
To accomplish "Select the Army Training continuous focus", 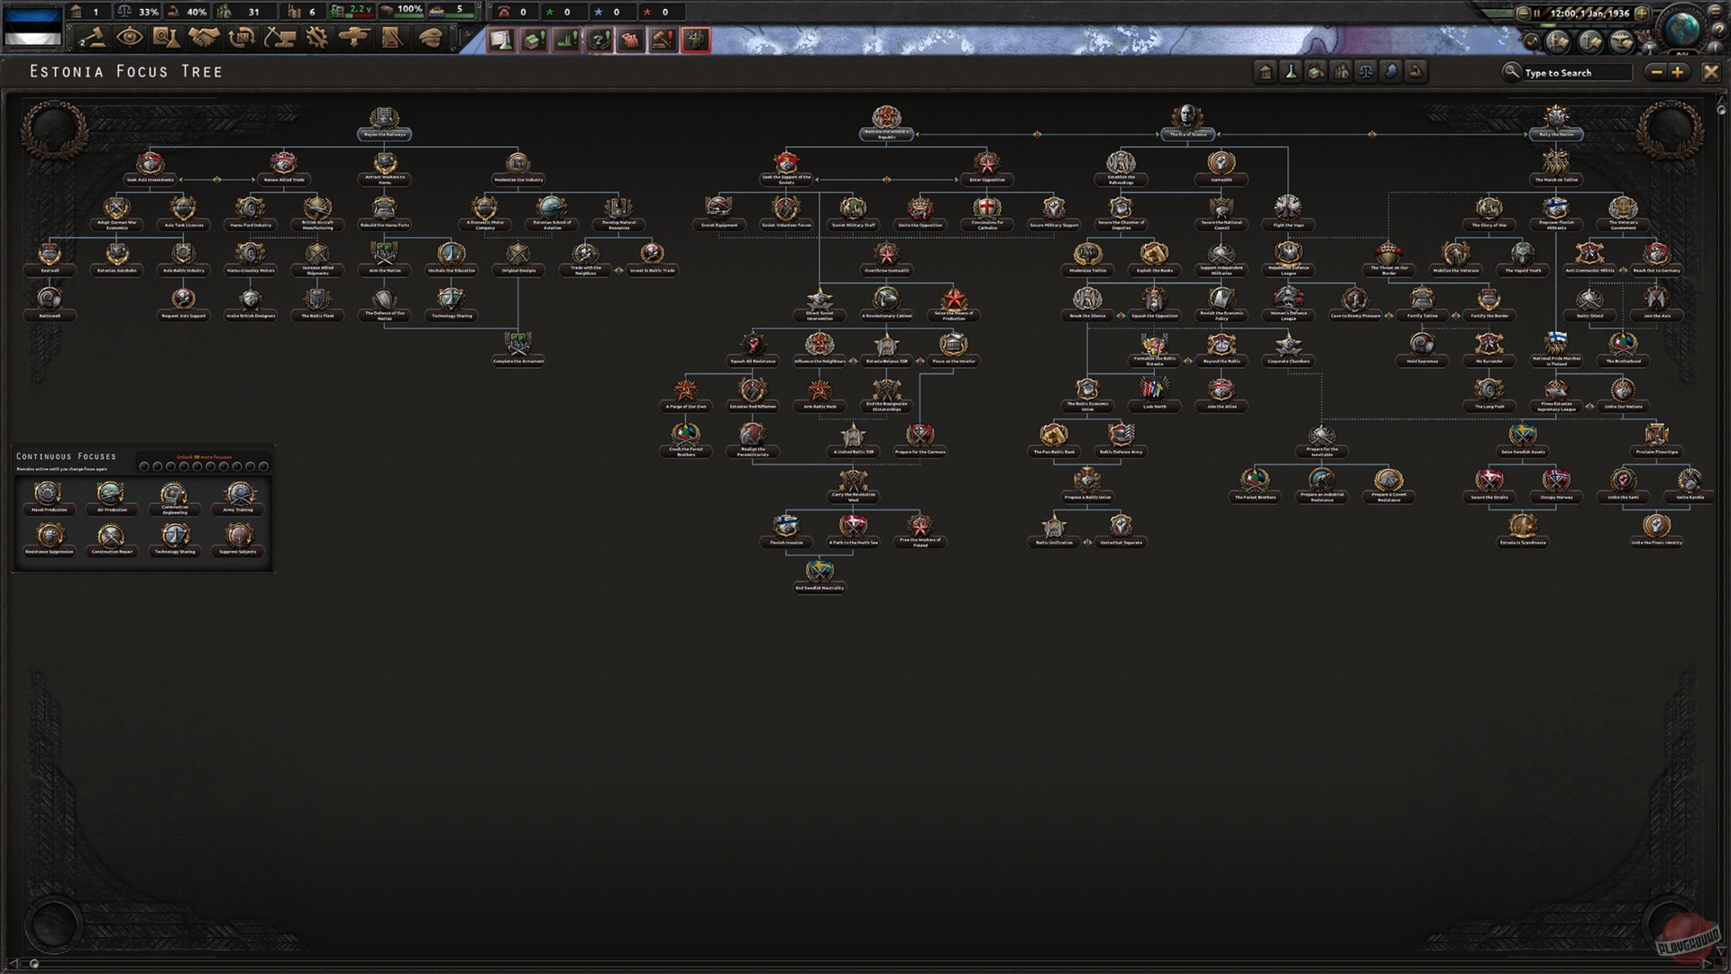I will [x=239, y=494].
